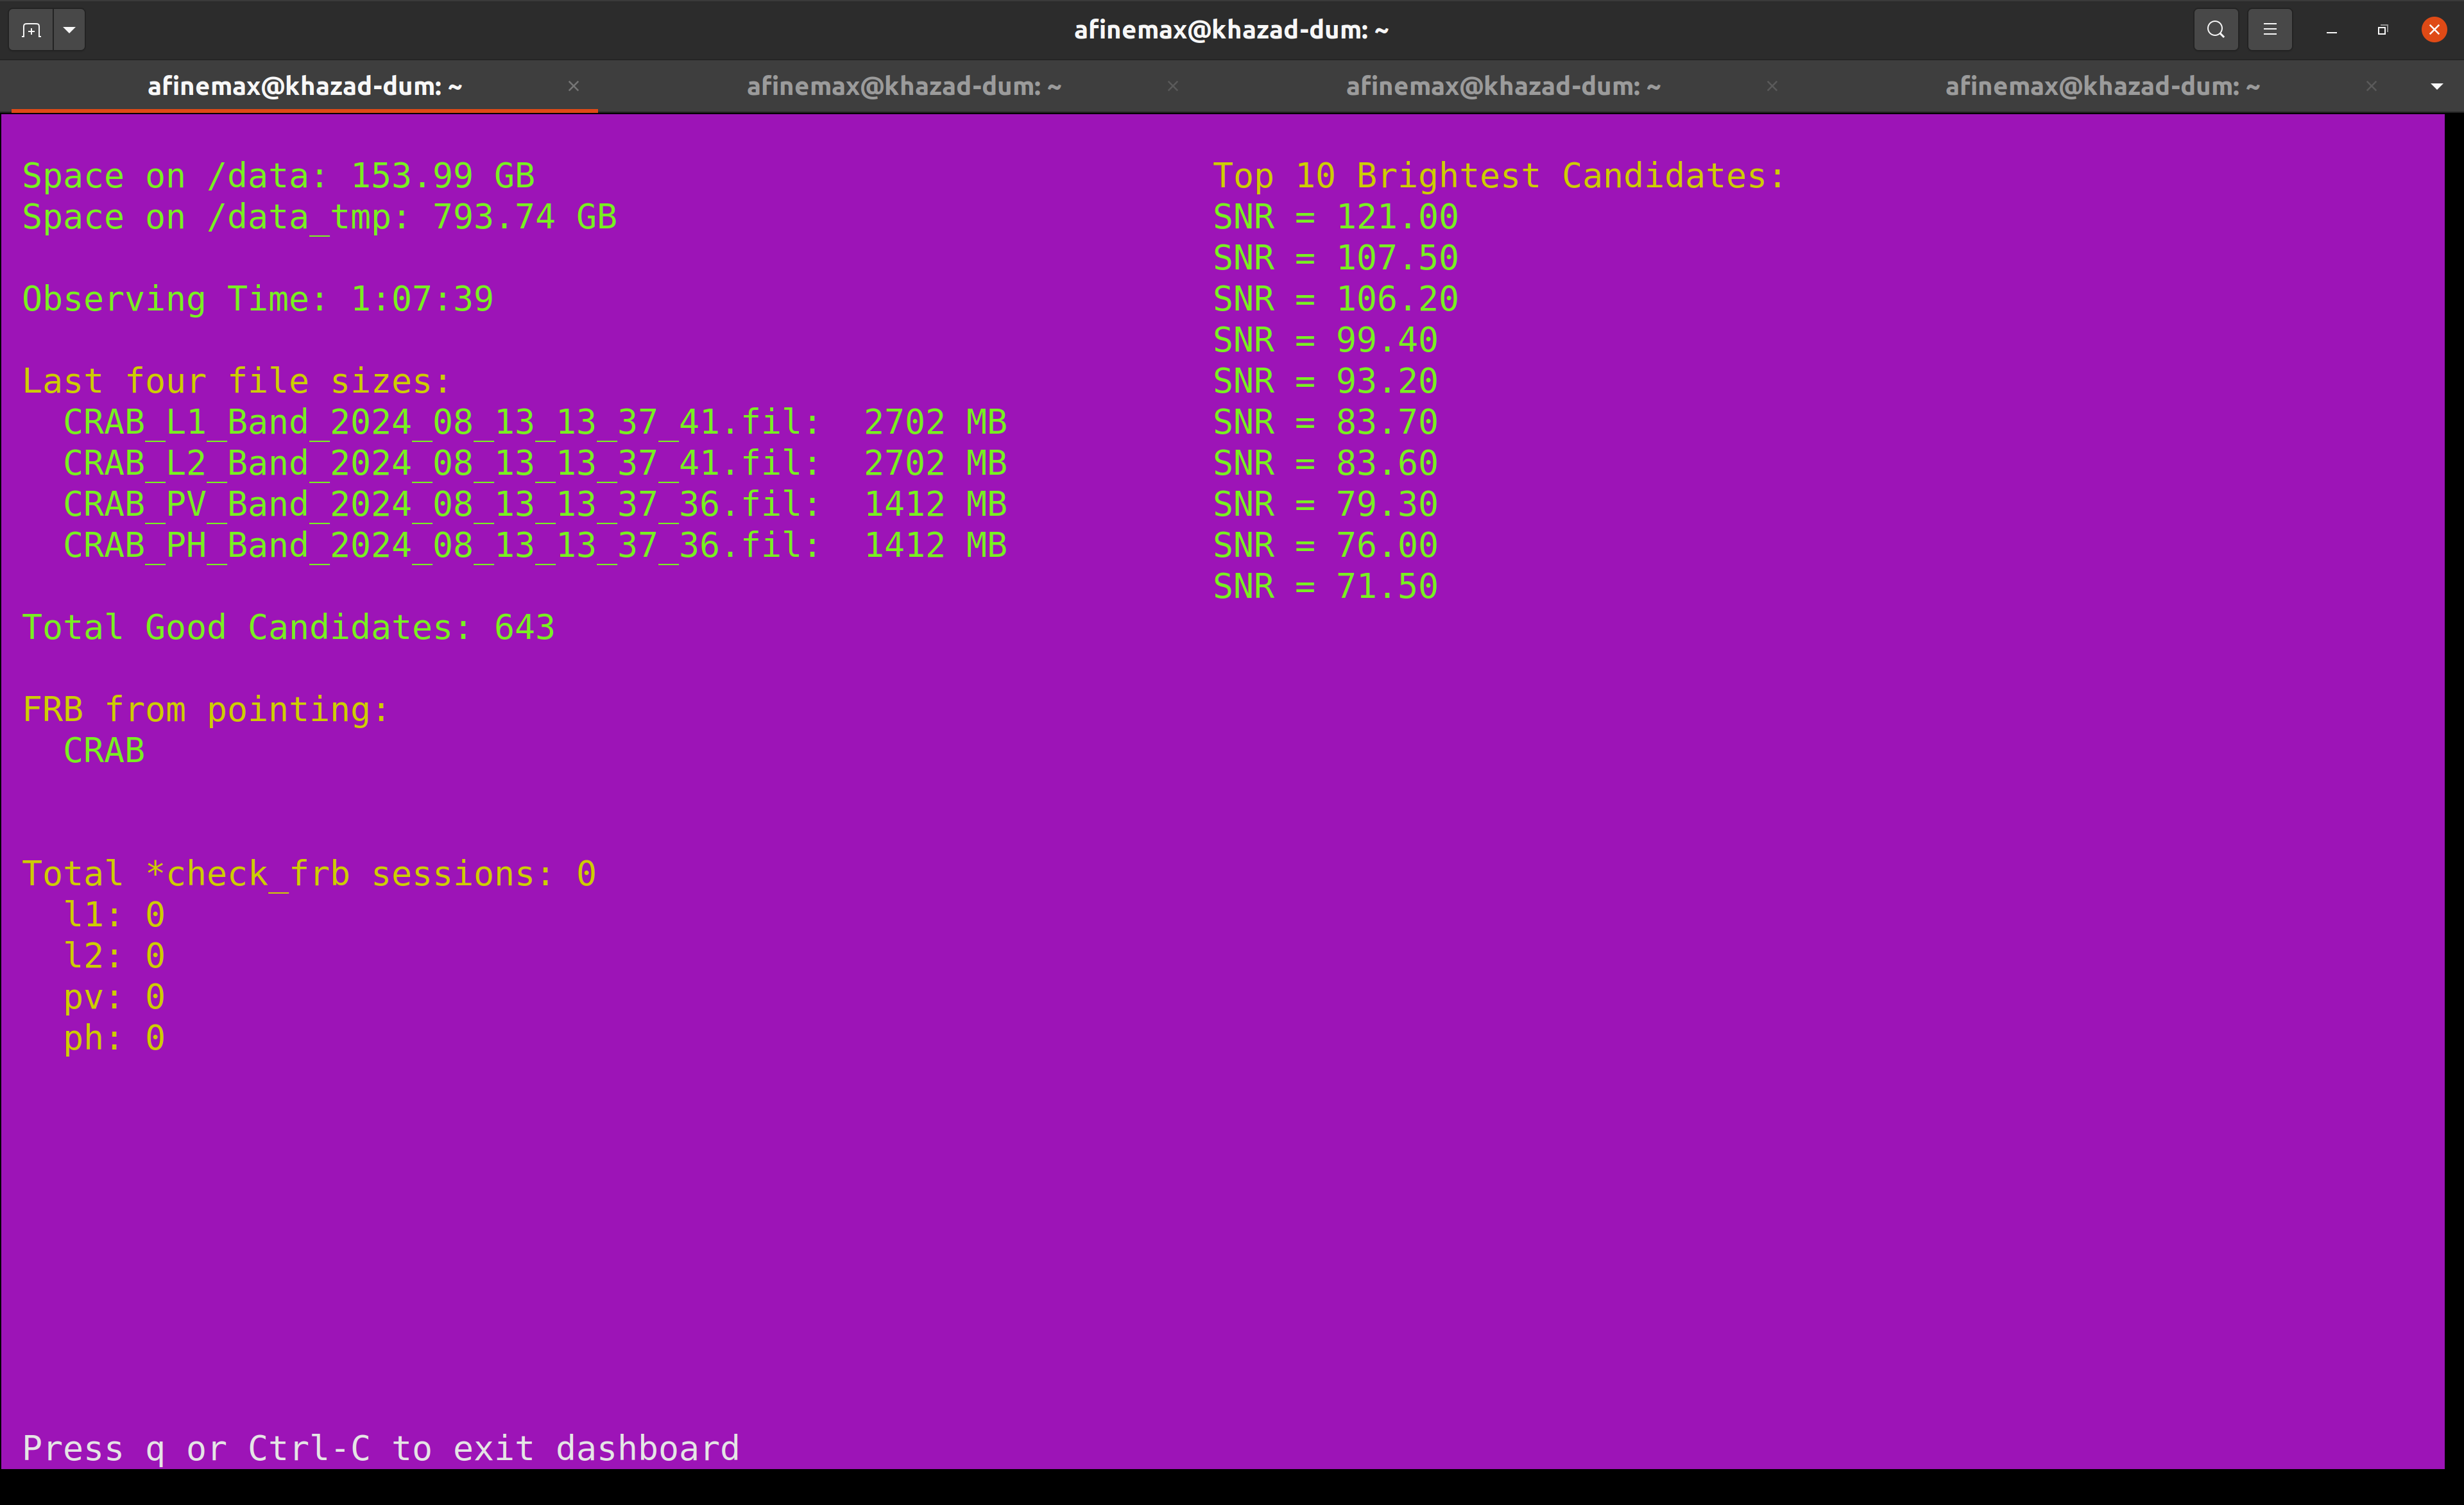Viewport: 2464px width, 1505px height.
Task: Click the 'SNR = 121.00' entry
Action: tap(1336, 217)
